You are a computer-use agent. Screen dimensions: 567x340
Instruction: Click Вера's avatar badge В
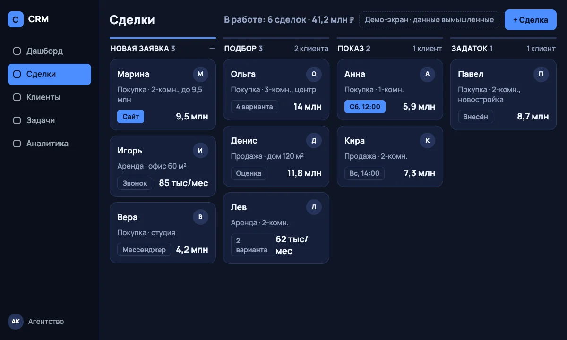[x=200, y=217]
